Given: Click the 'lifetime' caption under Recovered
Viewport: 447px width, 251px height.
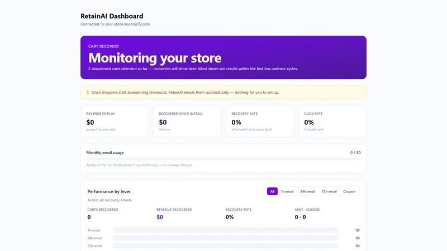Looking at the screenshot, I should [x=164, y=129].
